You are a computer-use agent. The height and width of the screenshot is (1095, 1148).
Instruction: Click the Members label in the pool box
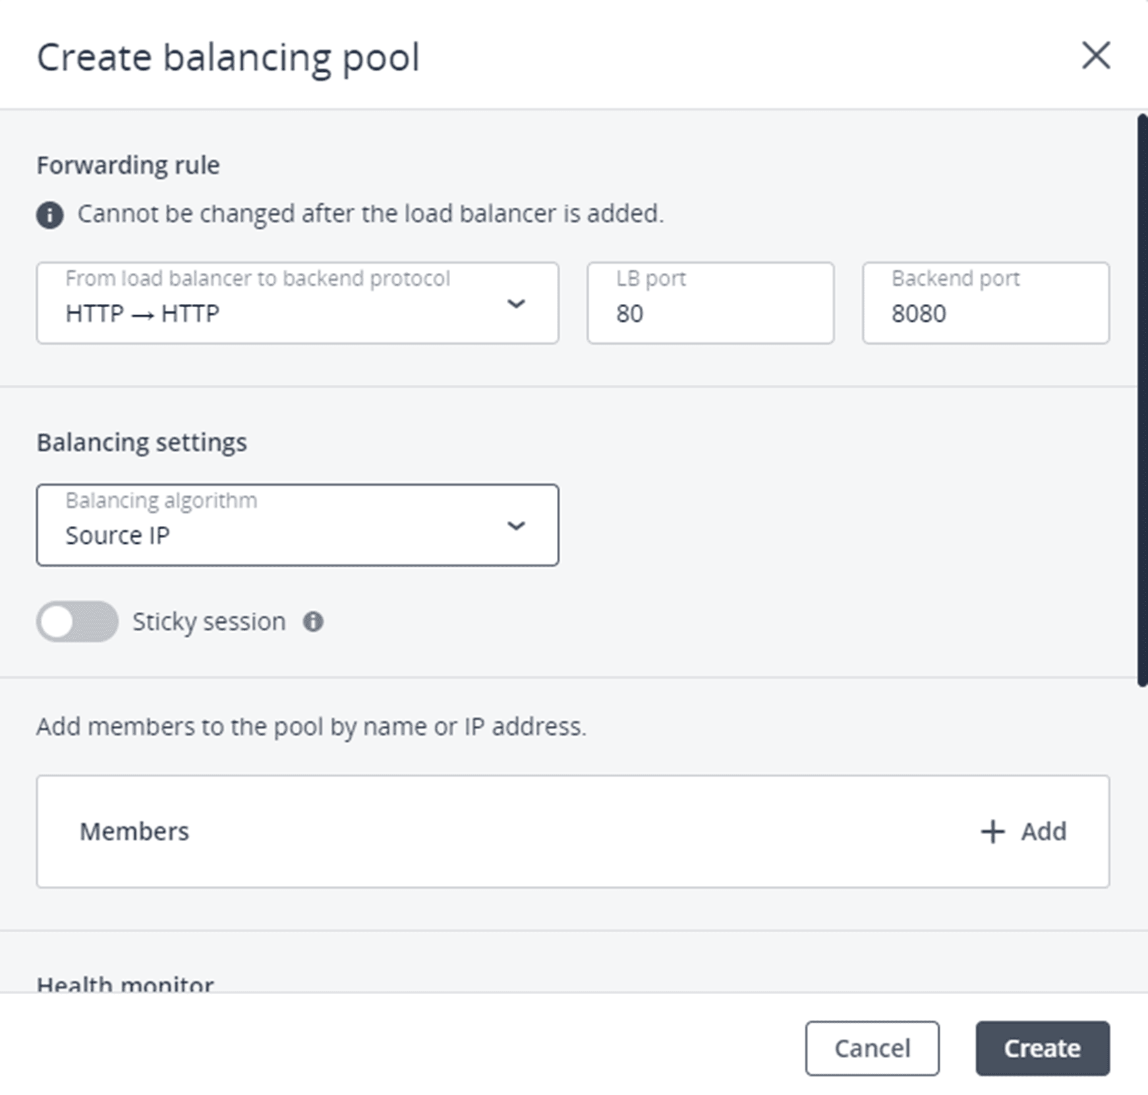[x=134, y=831]
